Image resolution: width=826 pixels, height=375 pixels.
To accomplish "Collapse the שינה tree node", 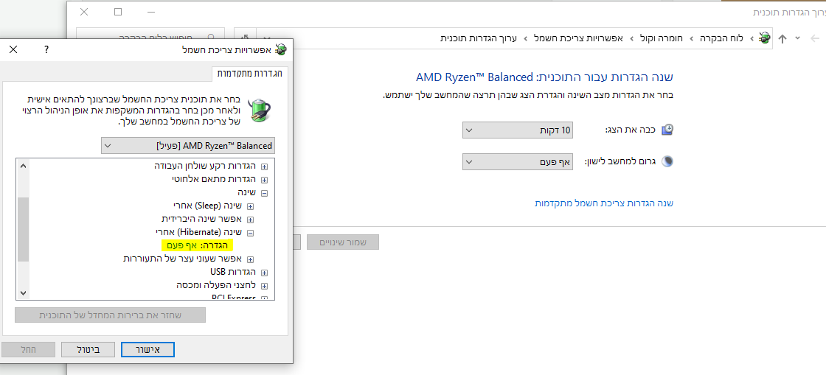I will click(x=264, y=193).
